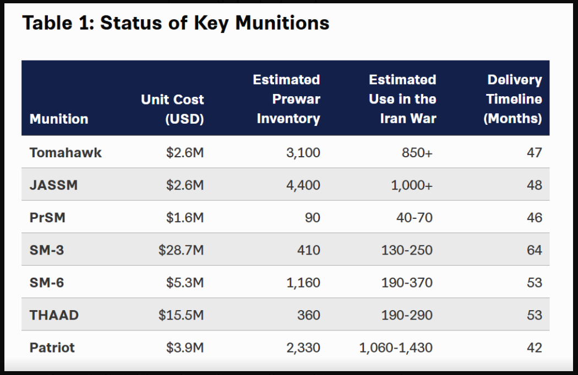This screenshot has width=578, height=375.
Task: Click the Unit Cost (USD) column header
Action: tap(172, 109)
